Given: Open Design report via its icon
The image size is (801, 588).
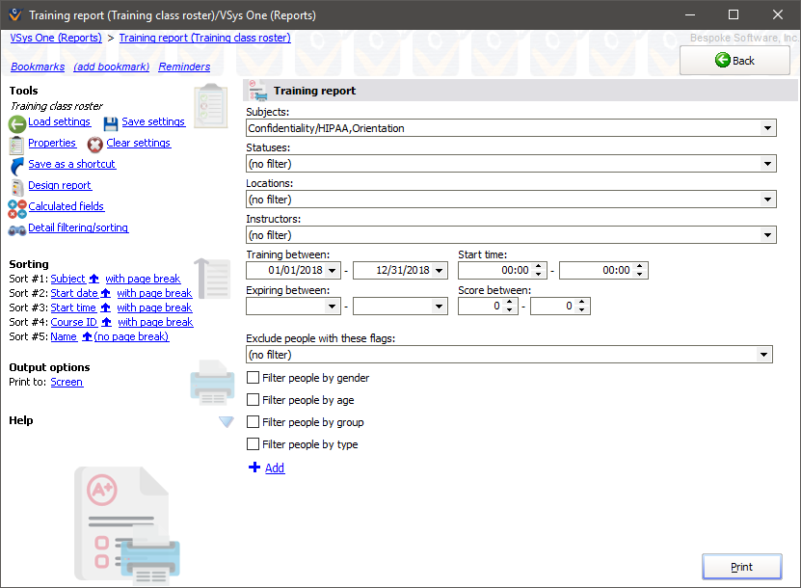Looking at the screenshot, I should (x=15, y=185).
